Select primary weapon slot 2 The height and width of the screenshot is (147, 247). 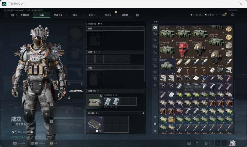(67, 127)
